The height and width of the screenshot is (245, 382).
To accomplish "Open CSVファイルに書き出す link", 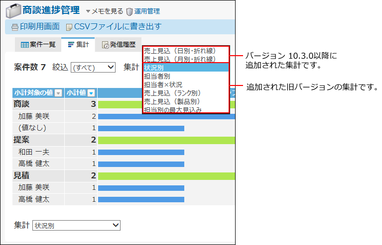I will [x=118, y=26].
